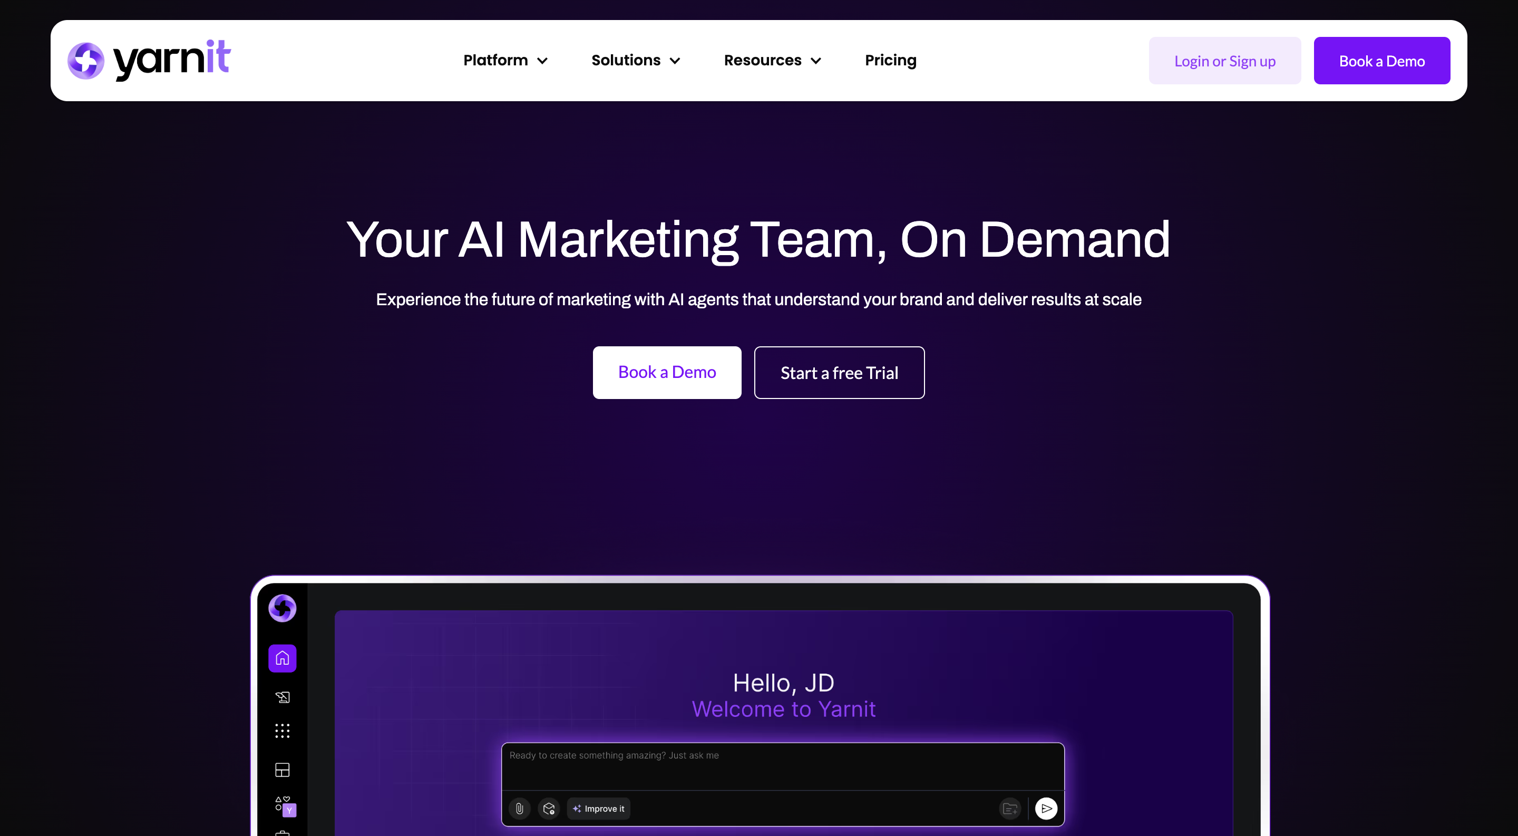Click the layout panel icon in the sidebar
Screen dimensions: 1518x836
coord(283,770)
